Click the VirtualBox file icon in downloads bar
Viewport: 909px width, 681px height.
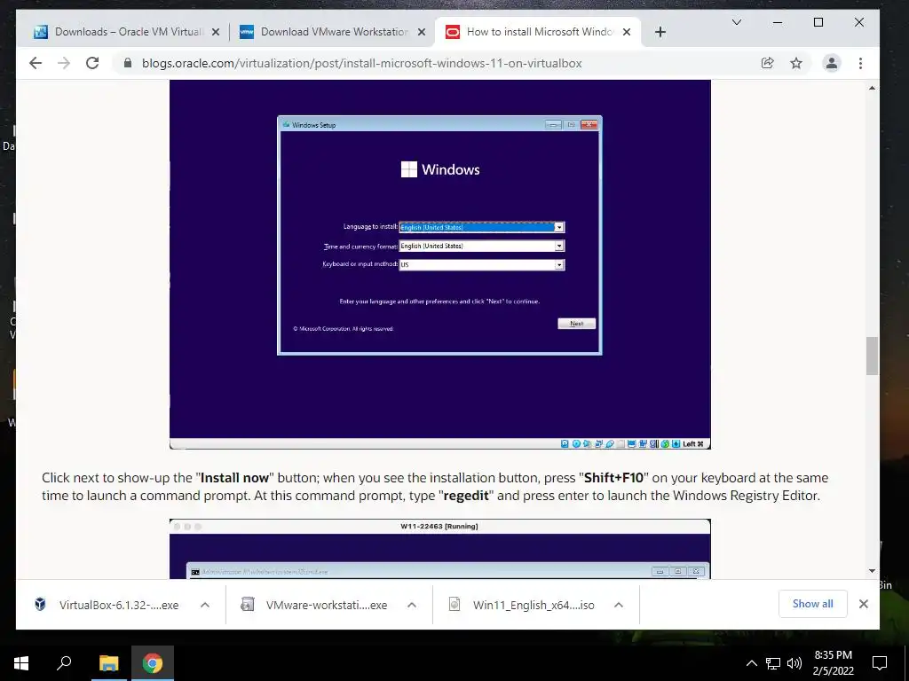point(40,605)
